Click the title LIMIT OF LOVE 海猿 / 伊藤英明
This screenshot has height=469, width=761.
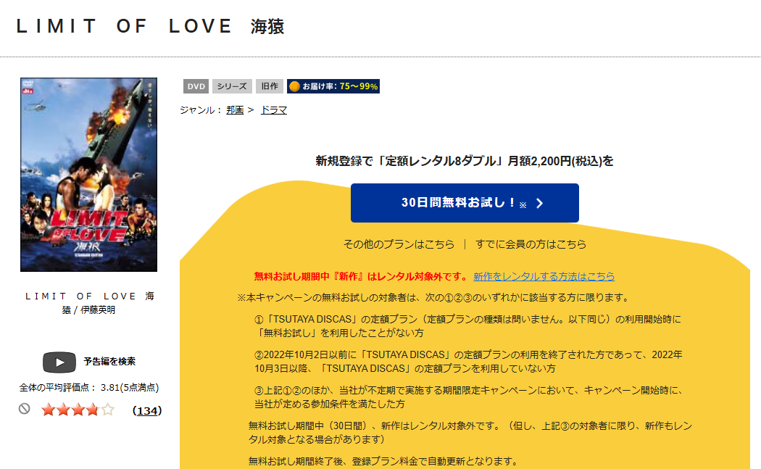pyautogui.click(x=87, y=303)
